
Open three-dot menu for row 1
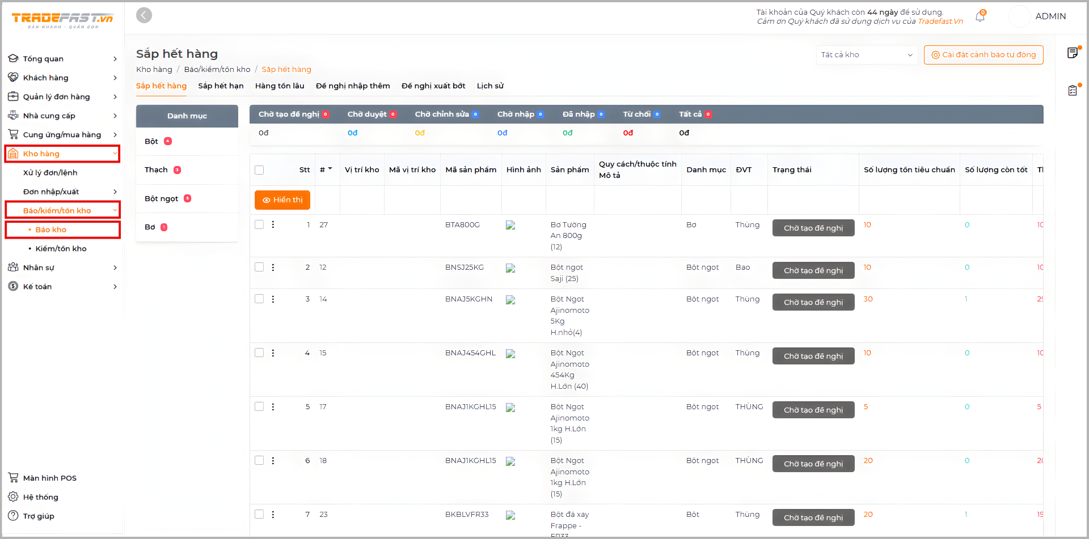(x=273, y=224)
